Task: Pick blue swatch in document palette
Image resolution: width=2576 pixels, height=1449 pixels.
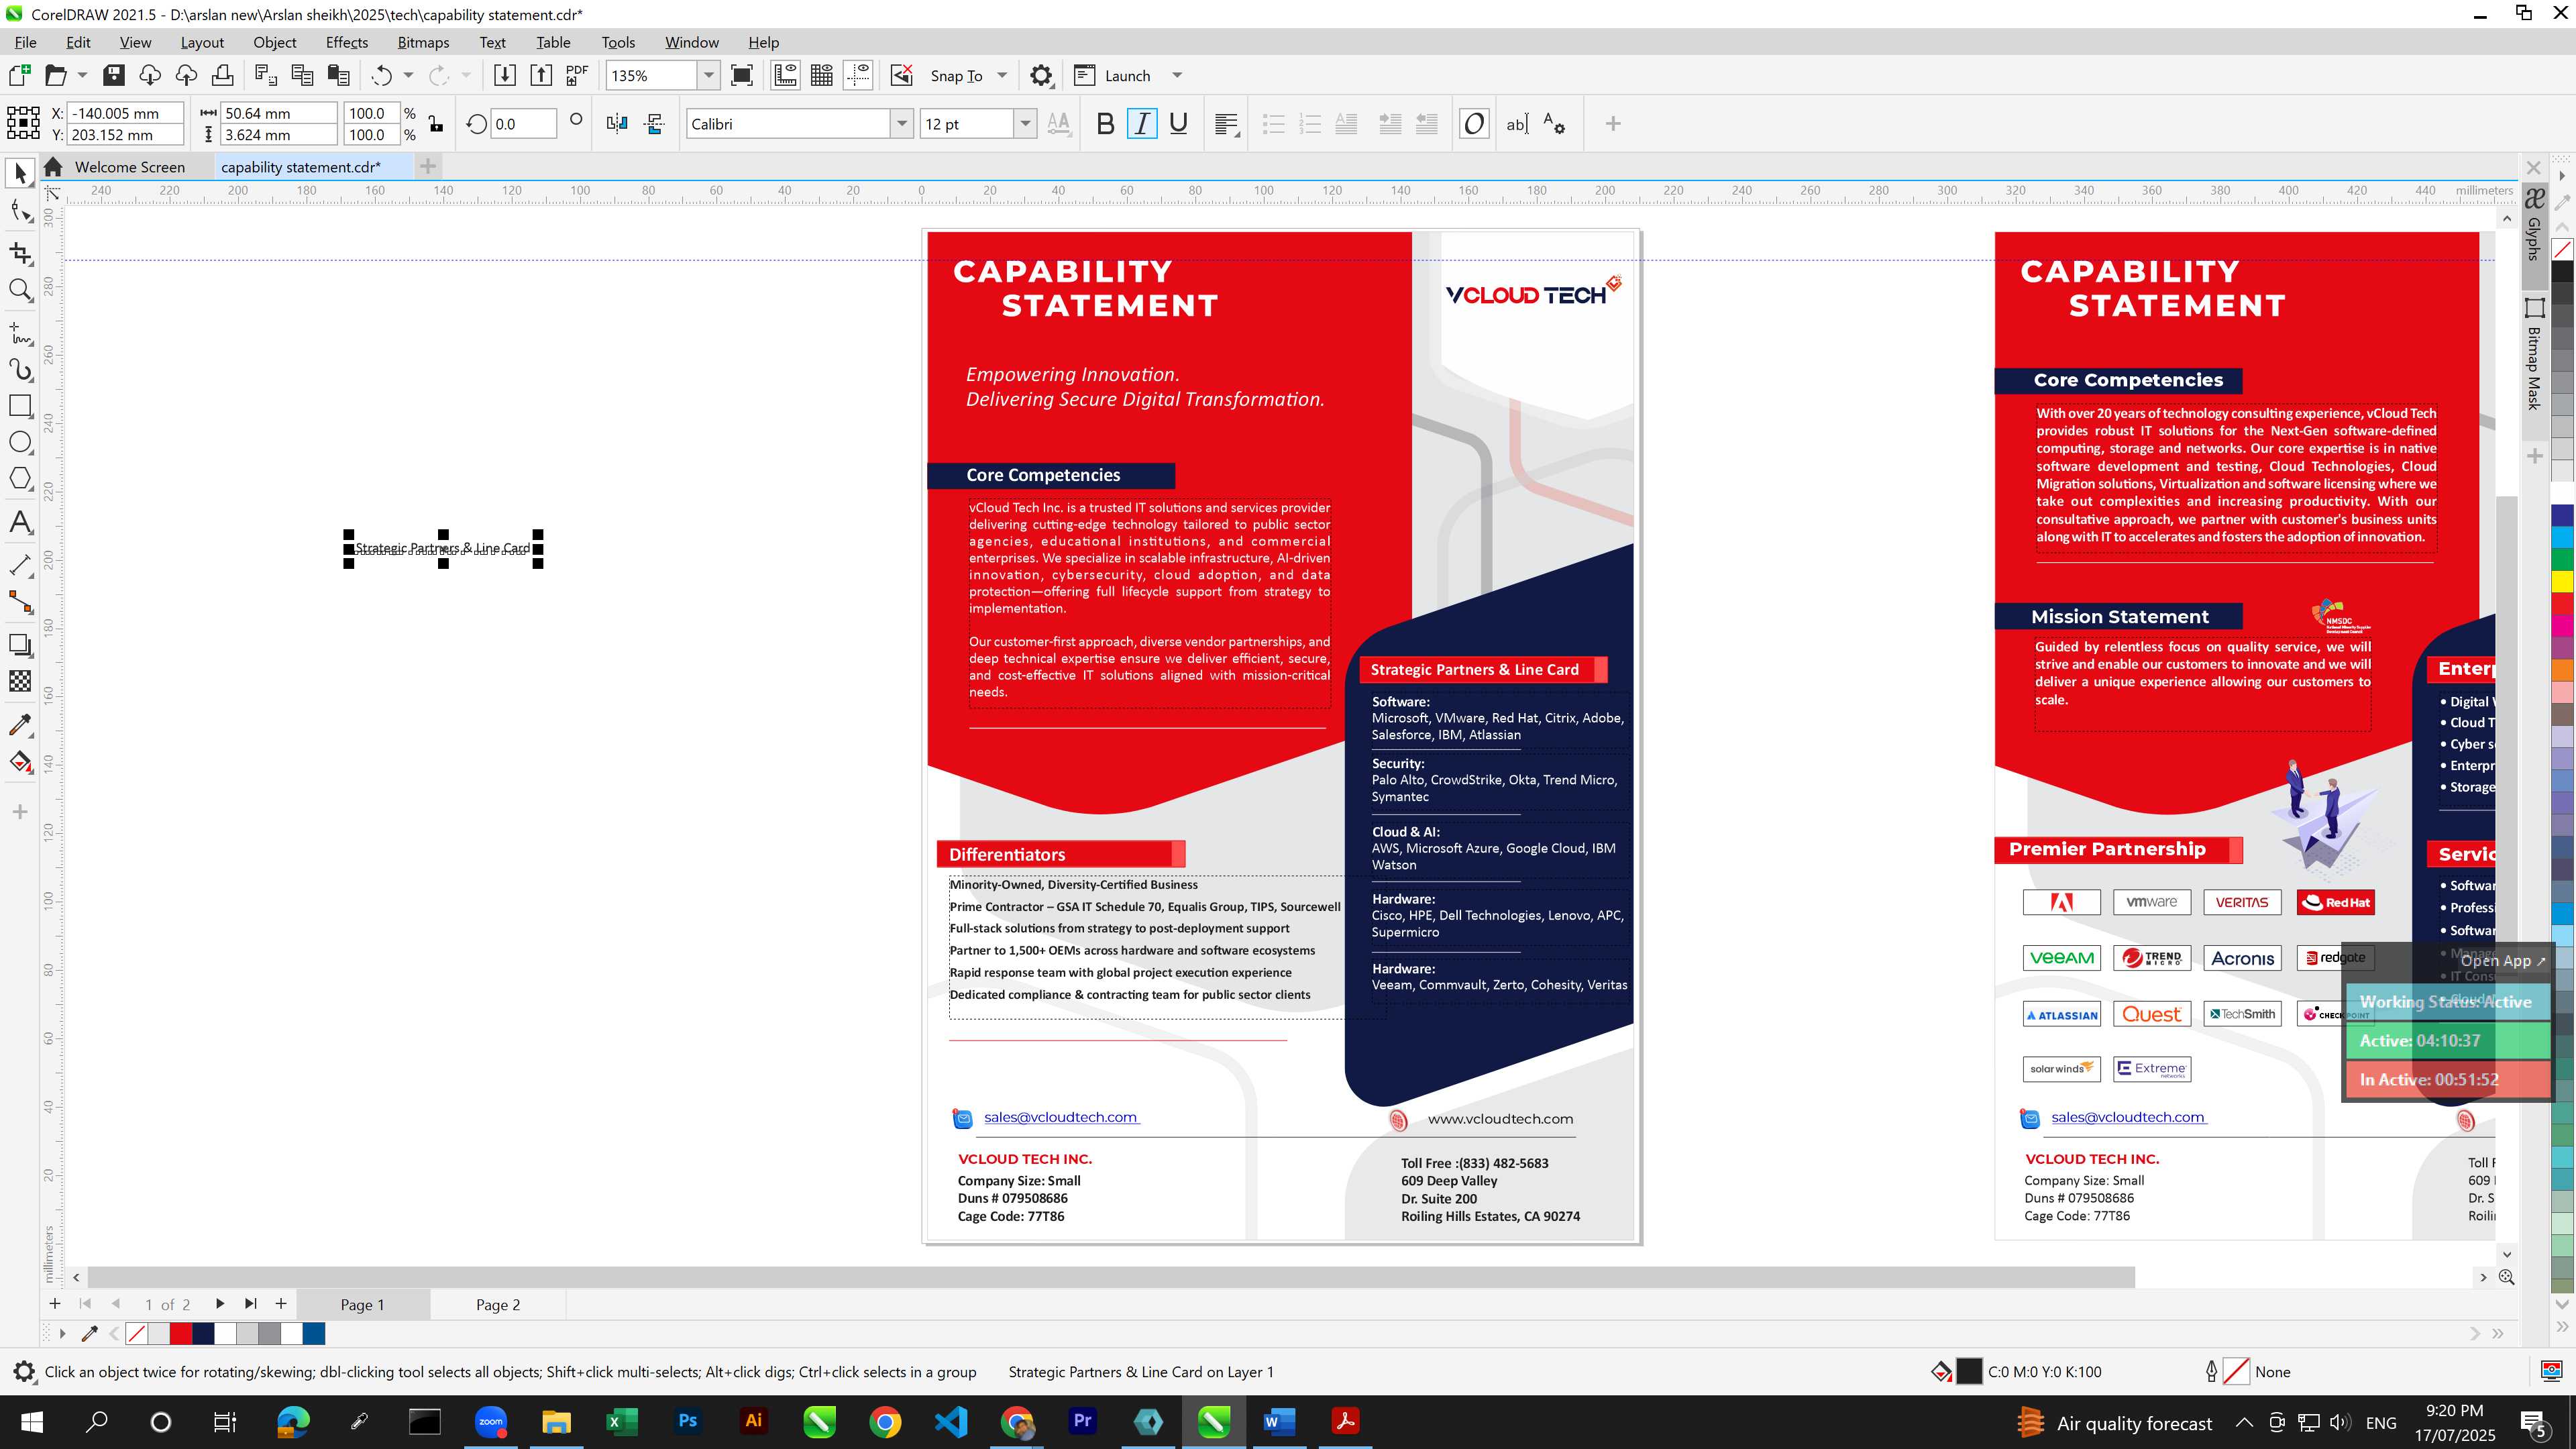Action: coord(314,1333)
